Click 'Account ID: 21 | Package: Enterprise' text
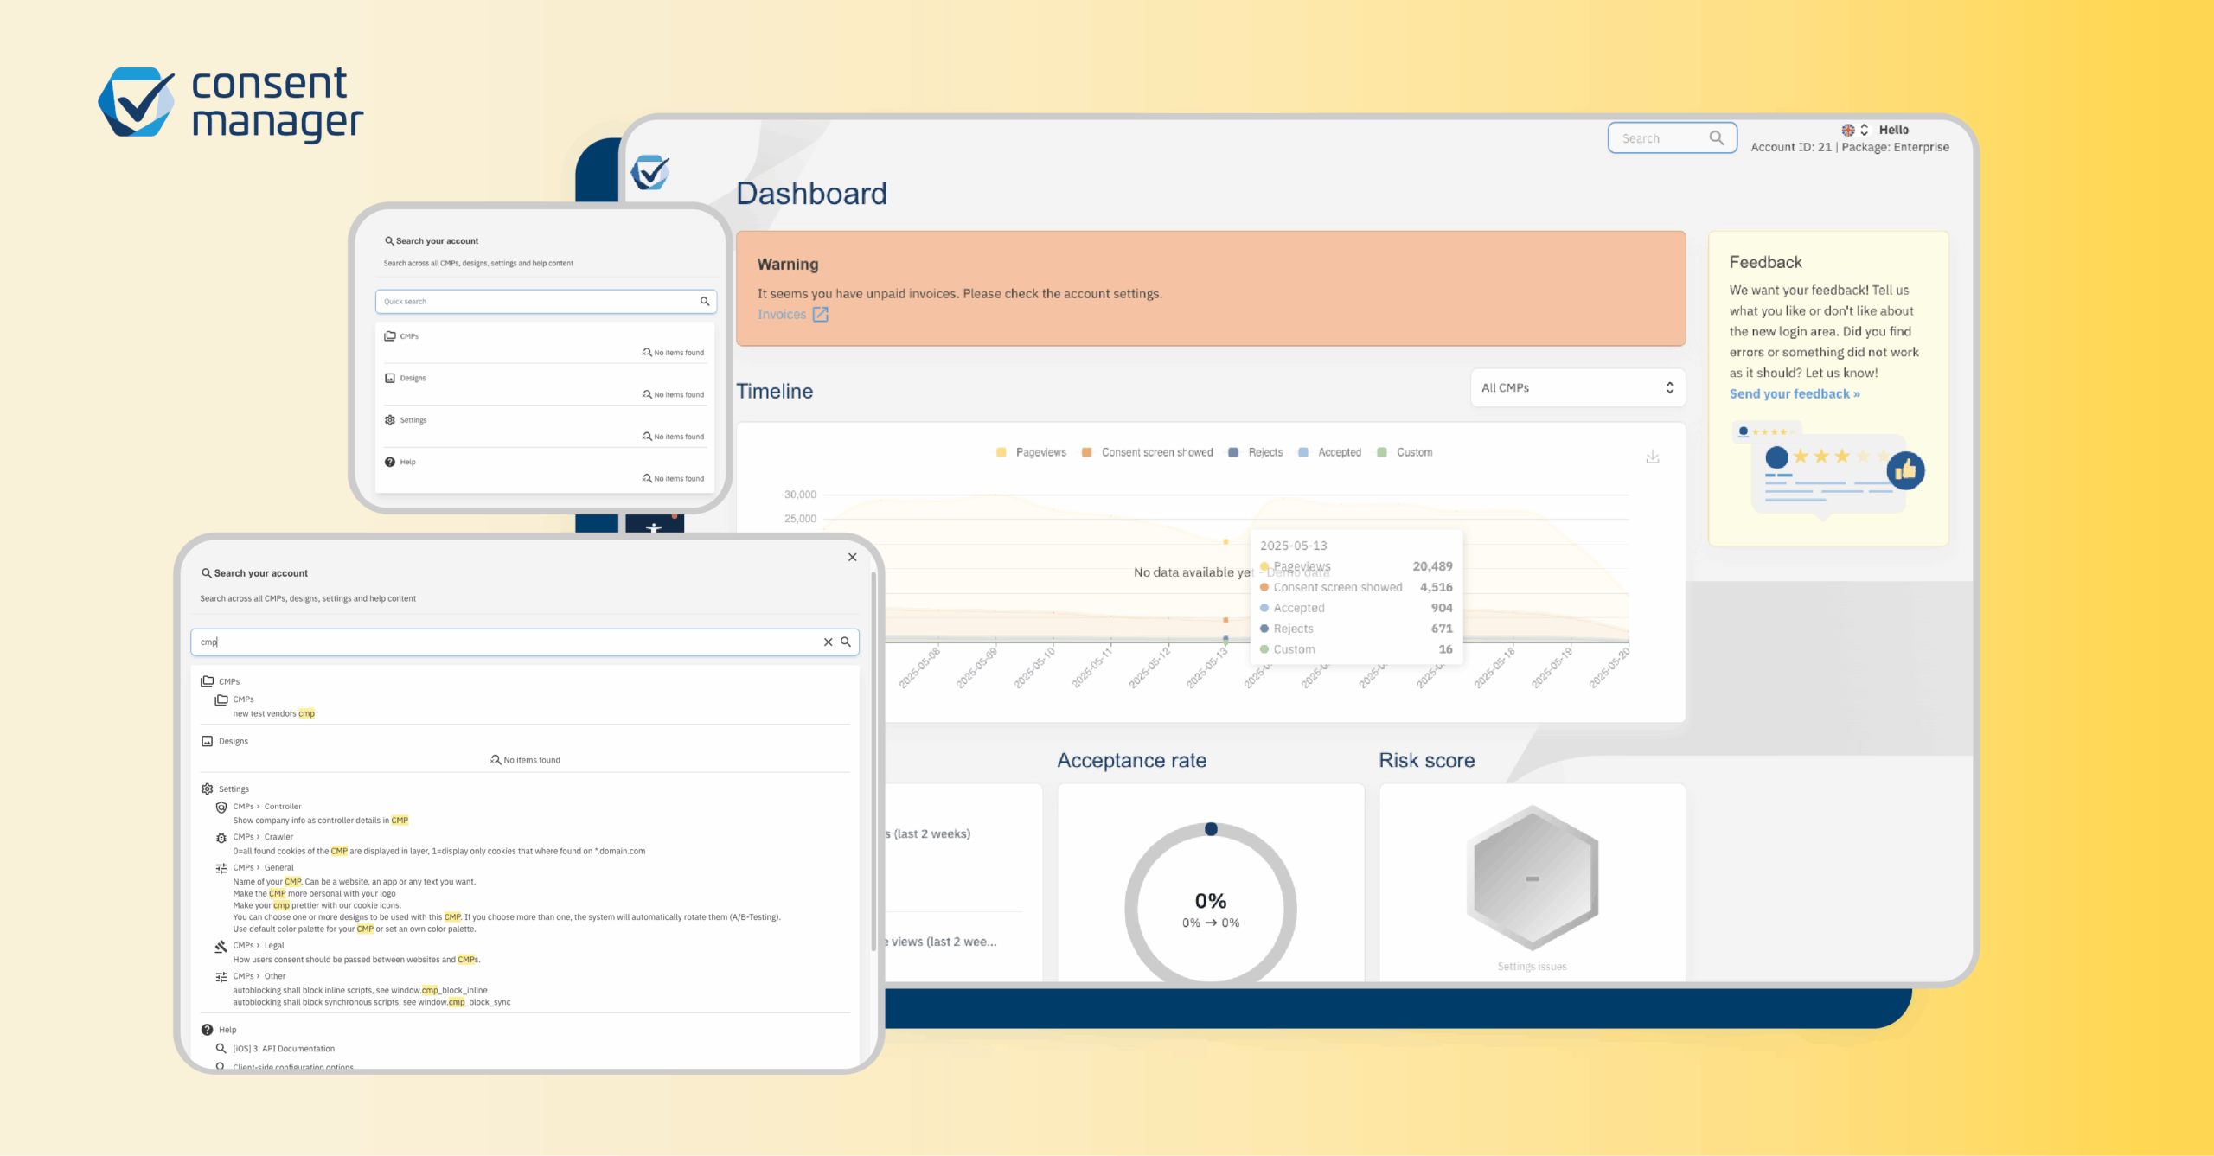Screen dimensions: 2214x1156 1850,147
